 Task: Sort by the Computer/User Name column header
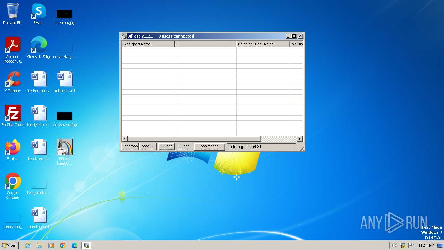pos(263,44)
